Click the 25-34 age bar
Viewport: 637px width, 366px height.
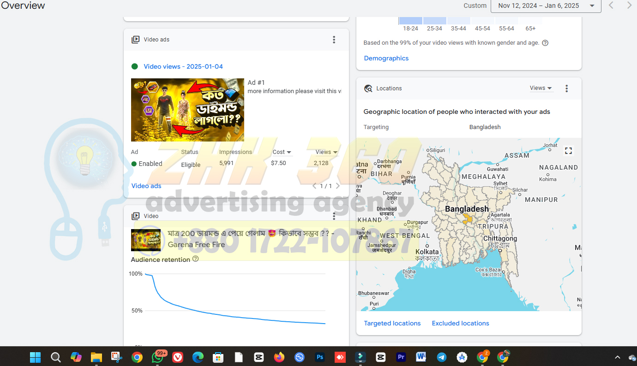(435, 21)
